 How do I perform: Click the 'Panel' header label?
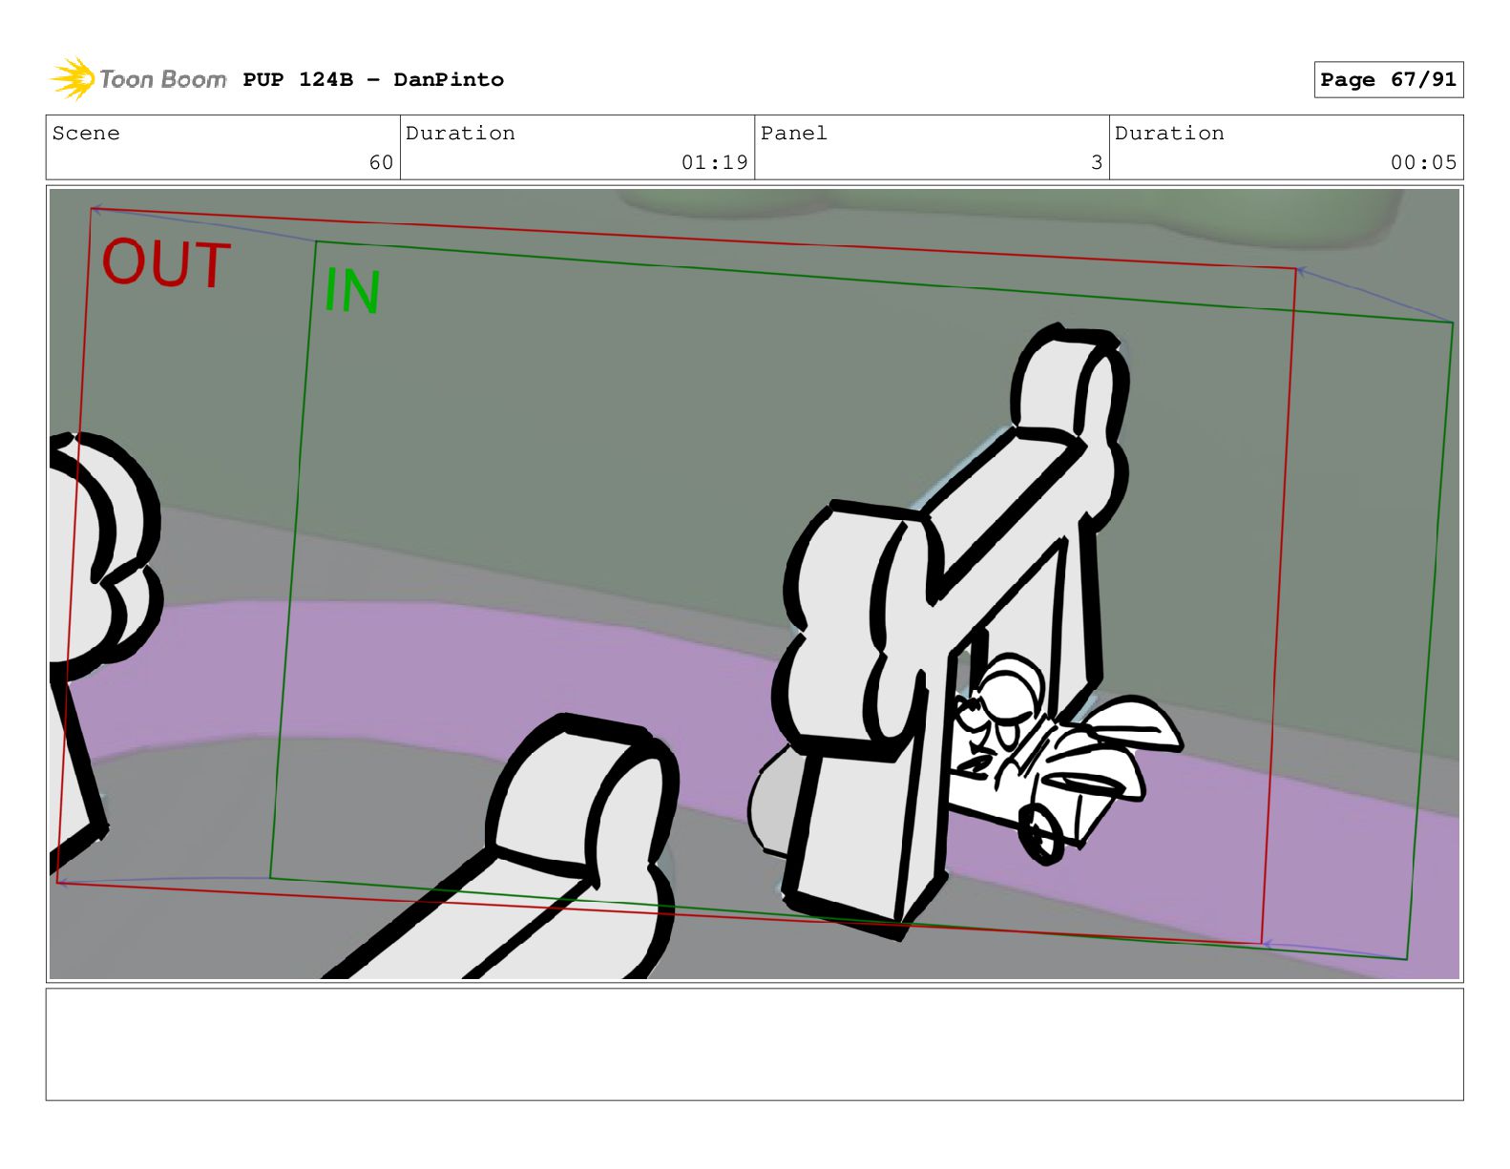point(793,133)
